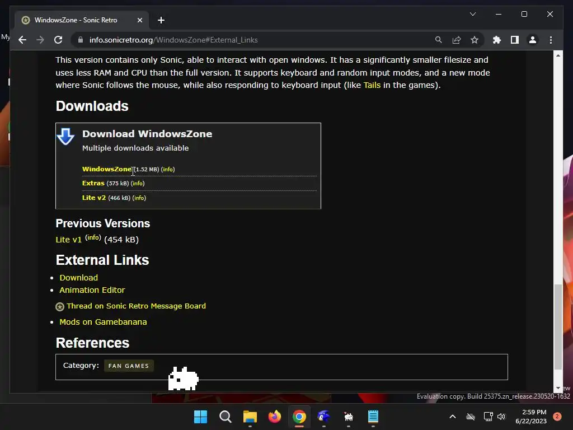Open info superscript link for Lite v1
The width and height of the screenshot is (573, 430).
(93, 237)
